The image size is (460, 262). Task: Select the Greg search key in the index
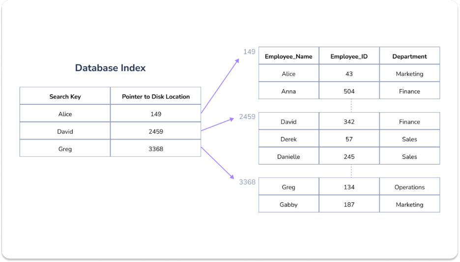pyautogui.click(x=65, y=149)
